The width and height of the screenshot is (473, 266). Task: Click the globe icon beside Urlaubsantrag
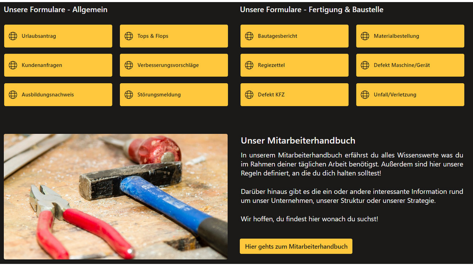coord(13,36)
